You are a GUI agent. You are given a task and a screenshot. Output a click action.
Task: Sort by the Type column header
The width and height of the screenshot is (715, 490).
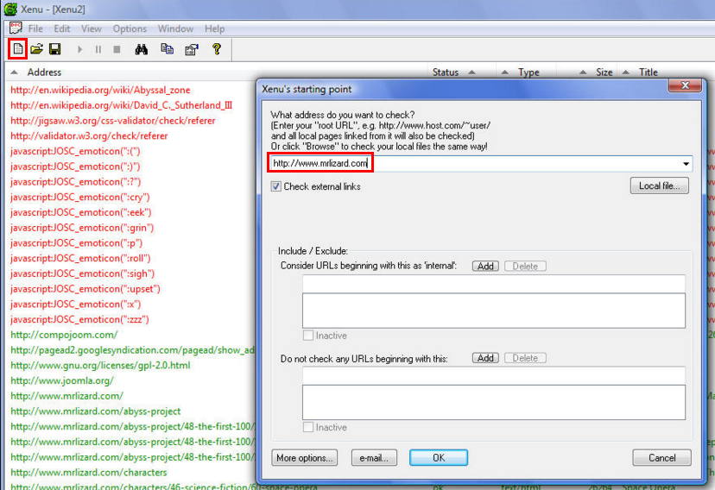528,72
